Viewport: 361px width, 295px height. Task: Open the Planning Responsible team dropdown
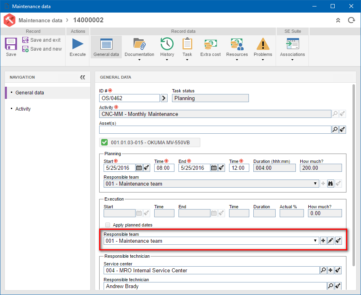click(x=315, y=184)
